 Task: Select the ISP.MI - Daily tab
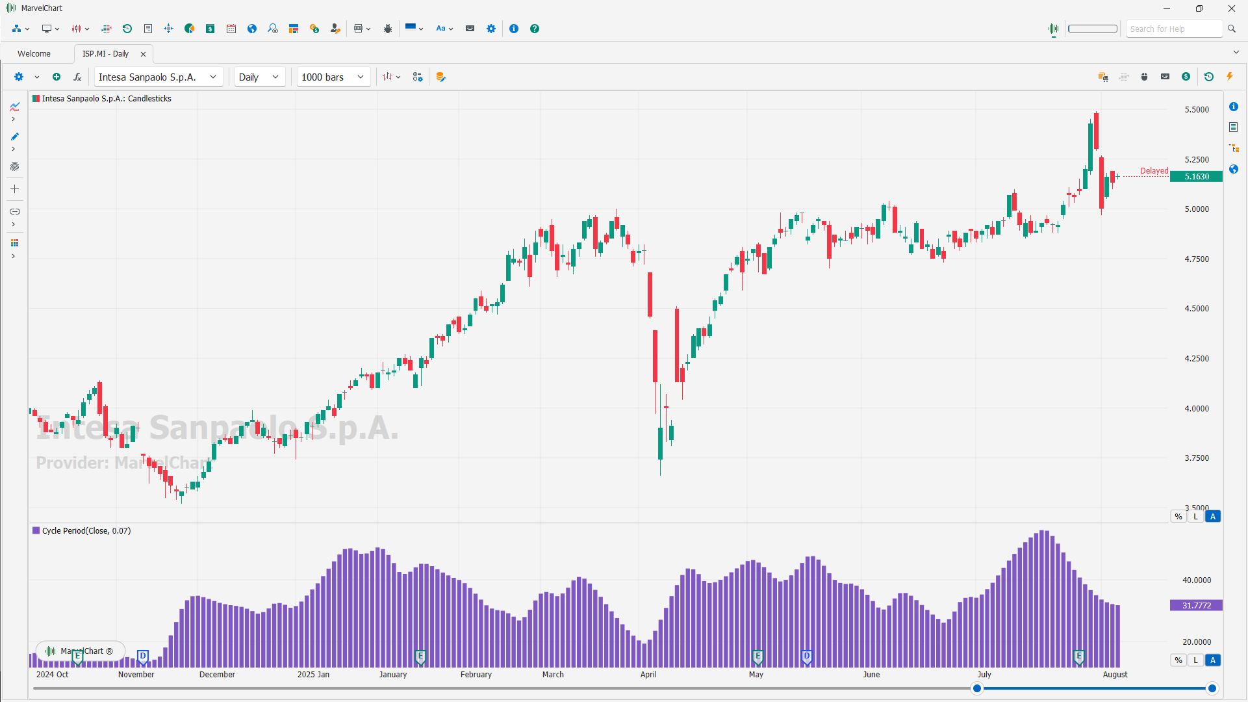(x=105, y=54)
